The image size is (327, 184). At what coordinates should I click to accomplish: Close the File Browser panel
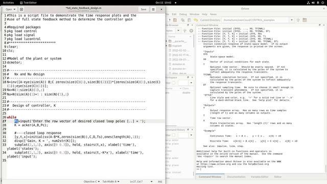(192, 25)
